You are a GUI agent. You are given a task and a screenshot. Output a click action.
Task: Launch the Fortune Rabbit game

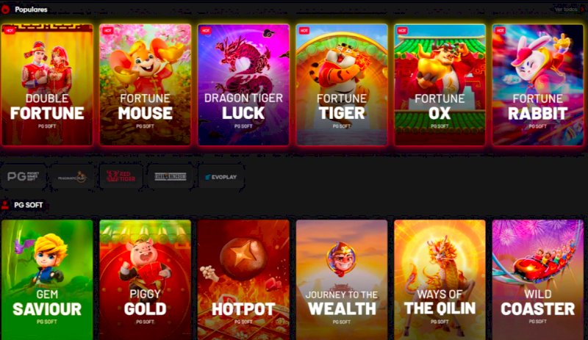(538, 84)
